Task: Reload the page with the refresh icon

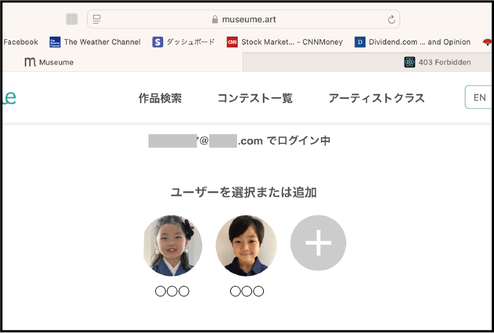Action: tap(392, 19)
